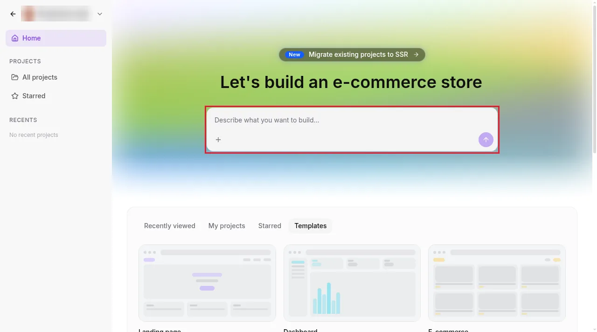The height and width of the screenshot is (332, 597).
Task: Click the purple send arrow button
Action: pos(486,140)
